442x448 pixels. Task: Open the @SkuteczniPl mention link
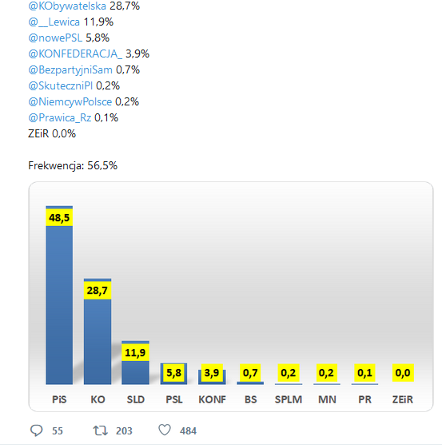click(x=60, y=85)
